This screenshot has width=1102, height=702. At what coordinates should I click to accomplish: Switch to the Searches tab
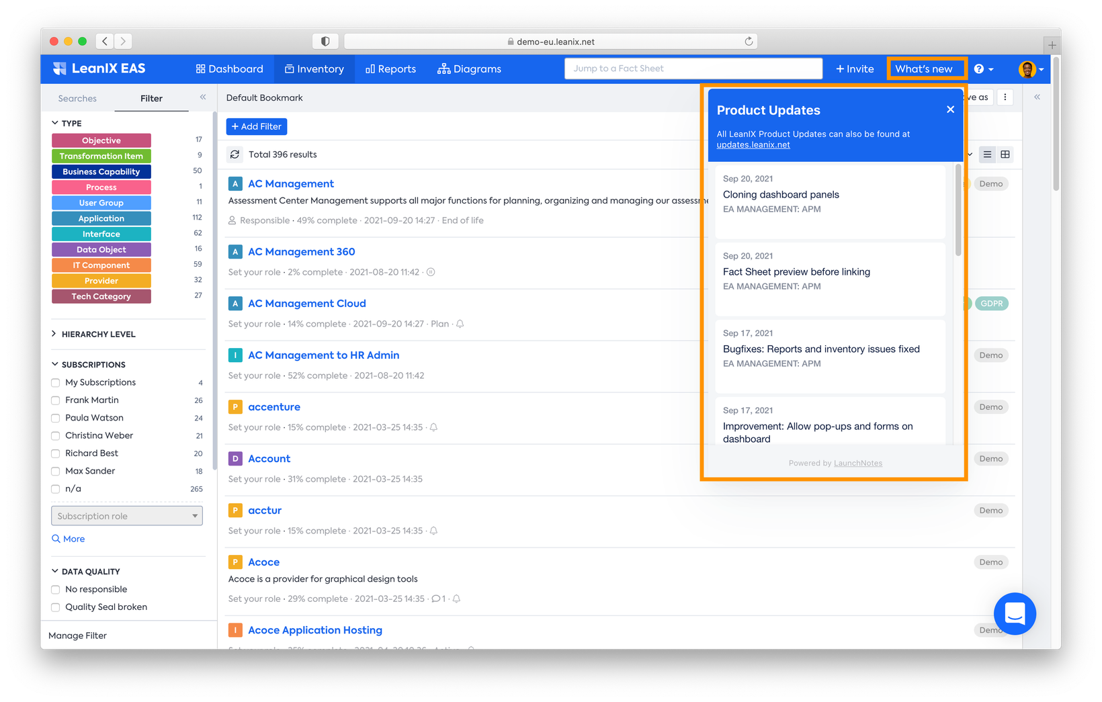click(77, 98)
